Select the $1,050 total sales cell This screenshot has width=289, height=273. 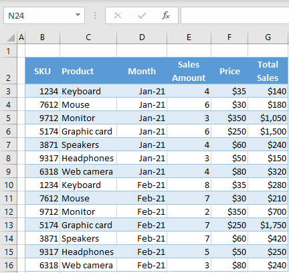click(x=268, y=118)
